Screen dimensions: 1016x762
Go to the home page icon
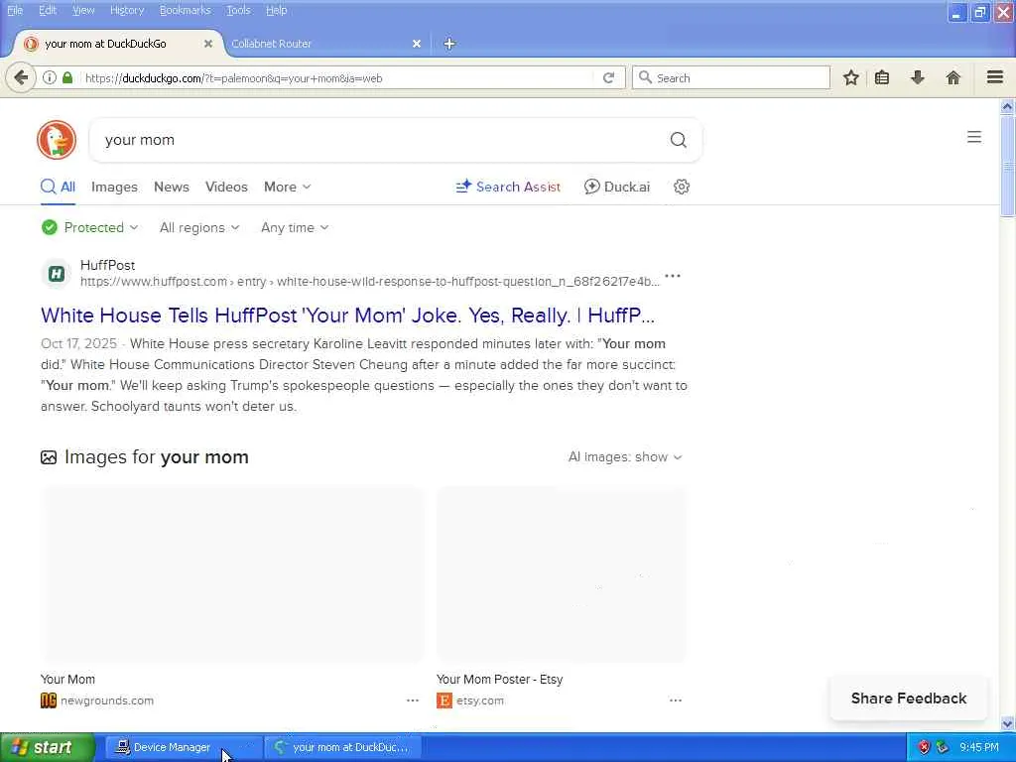(x=953, y=78)
